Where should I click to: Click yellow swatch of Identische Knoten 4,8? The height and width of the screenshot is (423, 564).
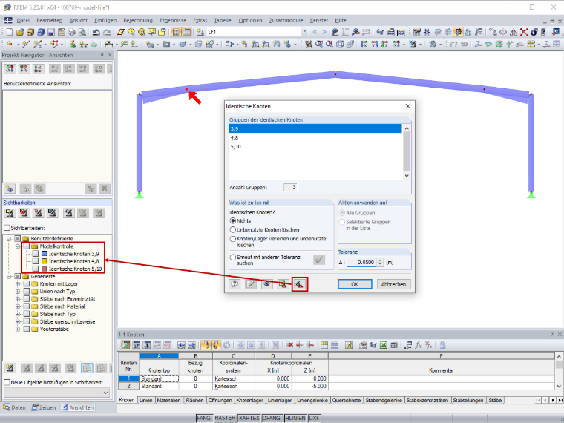point(45,261)
